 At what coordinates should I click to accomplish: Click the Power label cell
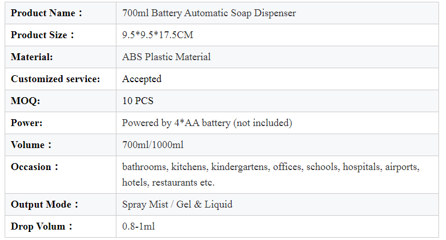[60, 123]
